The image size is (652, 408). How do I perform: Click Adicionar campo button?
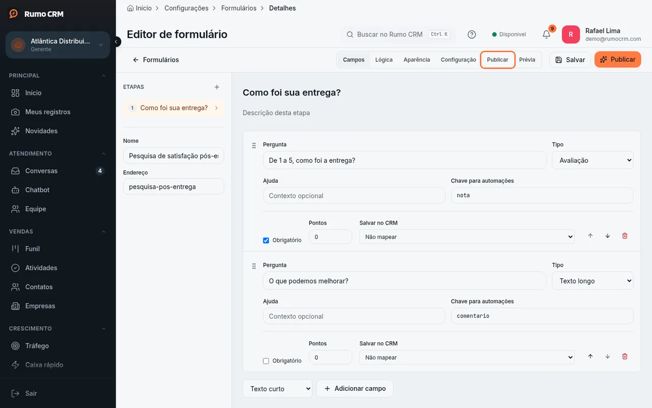[x=355, y=389]
